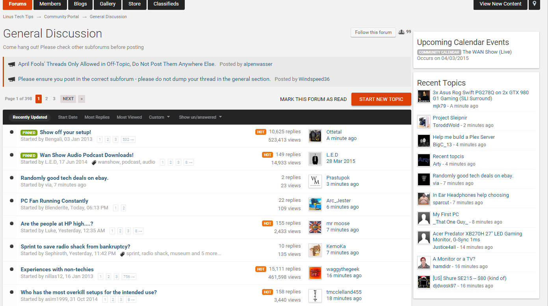Jump to last page 532 of setup thread

[x=128, y=140]
